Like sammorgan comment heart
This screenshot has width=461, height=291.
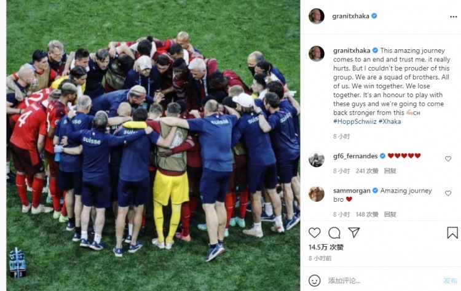coord(447,193)
